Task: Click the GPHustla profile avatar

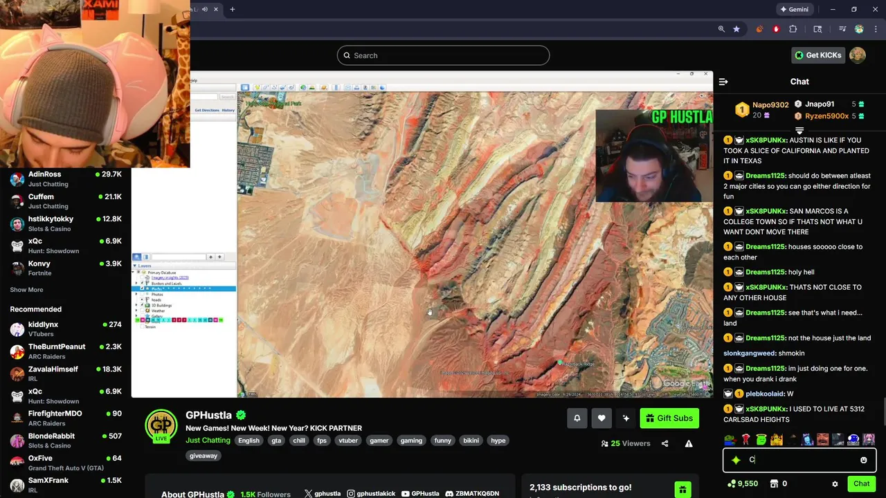Action: pyautogui.click(x=161, y=425)
